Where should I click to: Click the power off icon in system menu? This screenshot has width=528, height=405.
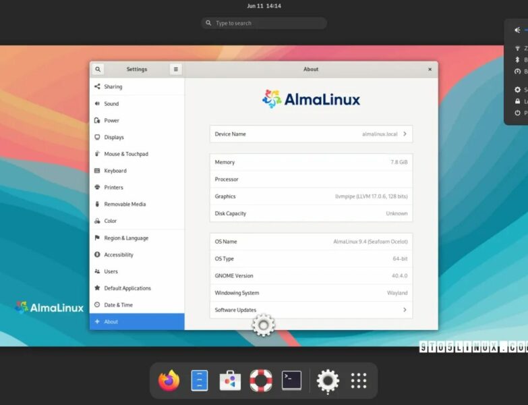(x=518, y=113)
